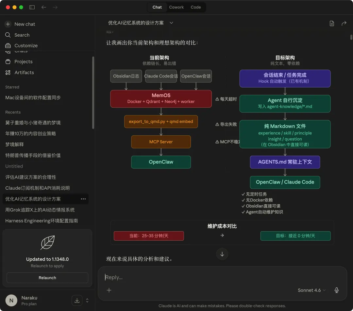Image resolution: width=353 pixels, height=311 pixels.
Task: Click the download icon beside Naraku profile
Action: click(77, 301)
